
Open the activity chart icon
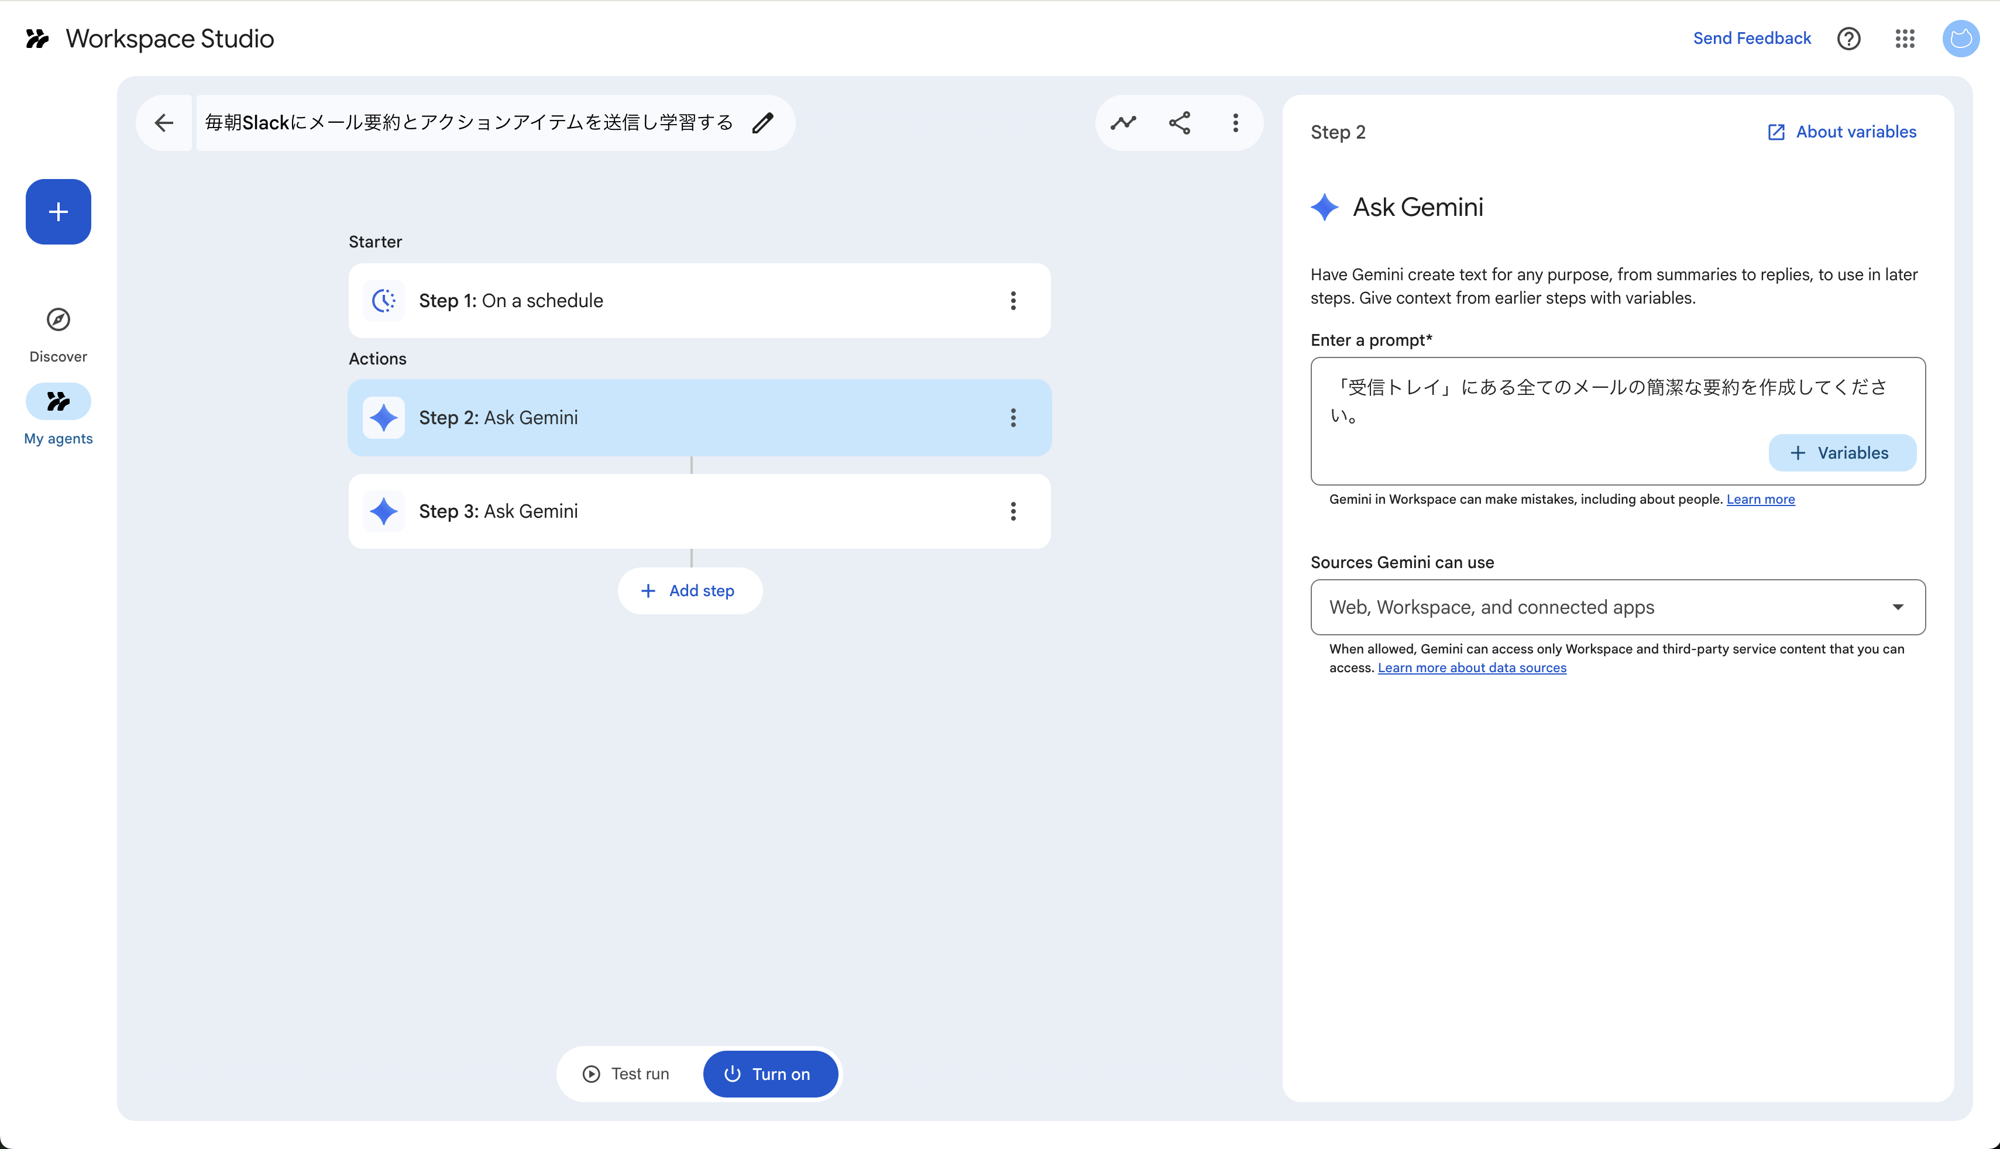(1123, 123)
